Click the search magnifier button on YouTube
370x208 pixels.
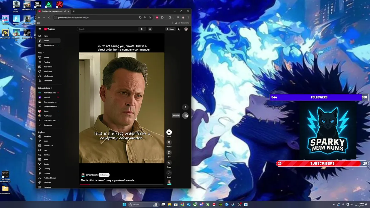pos(142,29)
